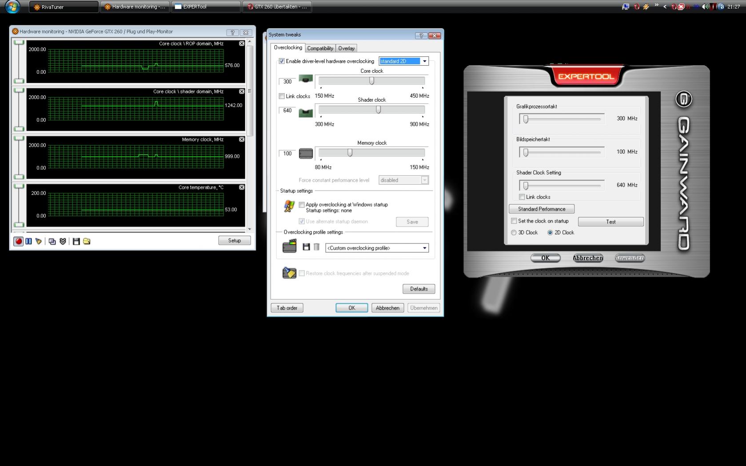
Task: Click the clapperboard overclocking profile icon
Action: click(x=289, y=246)
